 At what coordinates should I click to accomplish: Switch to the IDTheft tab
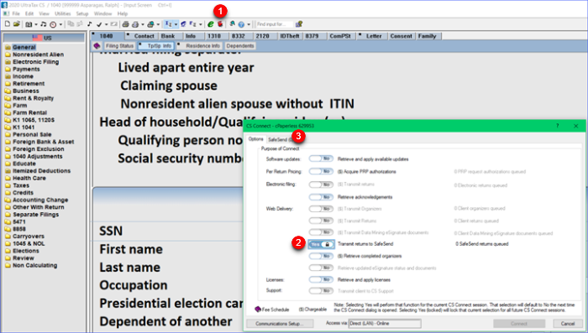coord(290,36)
